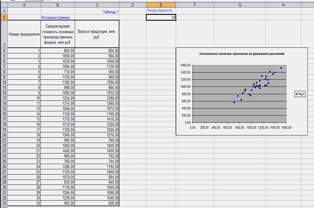314x208 pixels.
Task: Click the "Таблица 1" cell
Action: [x=111, y=11]
